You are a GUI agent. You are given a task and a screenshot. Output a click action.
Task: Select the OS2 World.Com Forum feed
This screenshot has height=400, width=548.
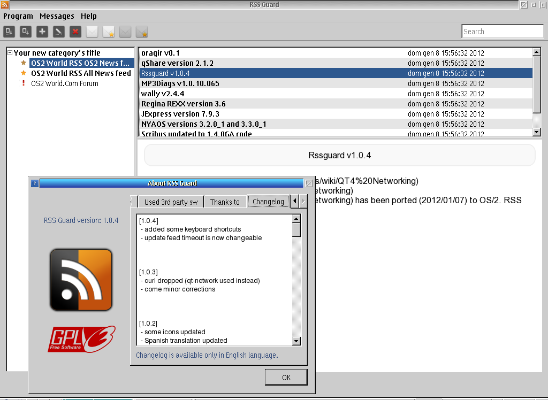pos(65,83)
